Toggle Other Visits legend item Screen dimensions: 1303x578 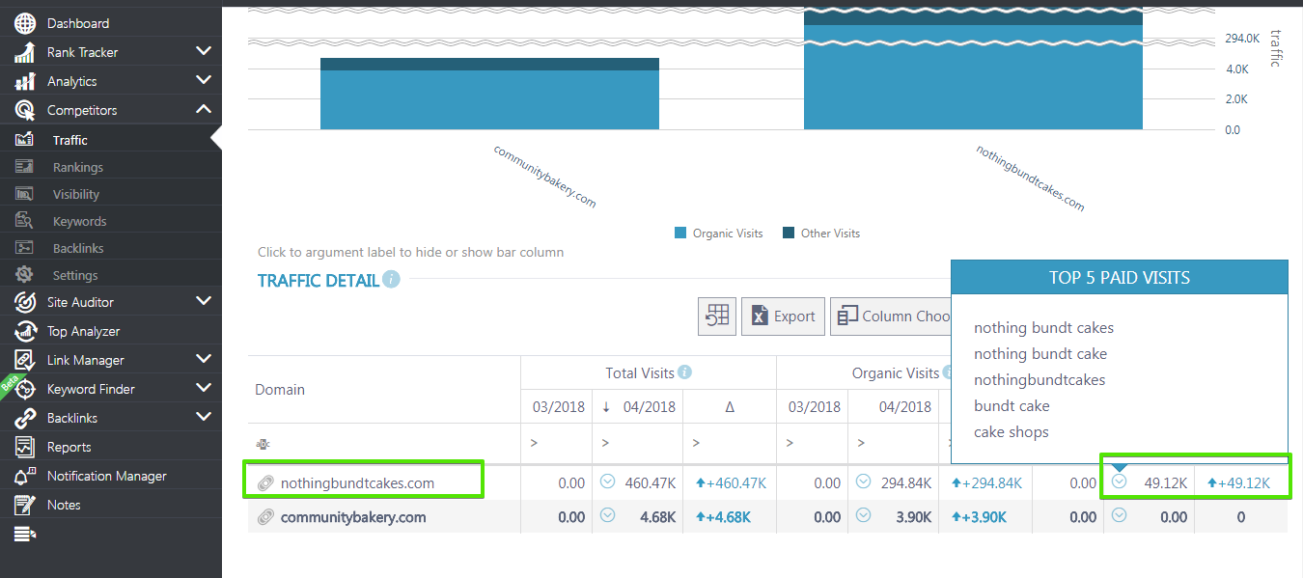[820, 234]
